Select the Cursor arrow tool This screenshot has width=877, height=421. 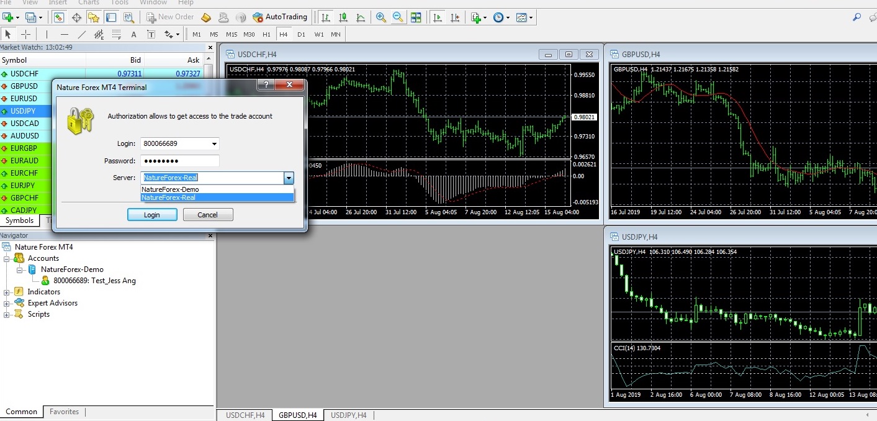pyautogui.click(x=9, y=34)
